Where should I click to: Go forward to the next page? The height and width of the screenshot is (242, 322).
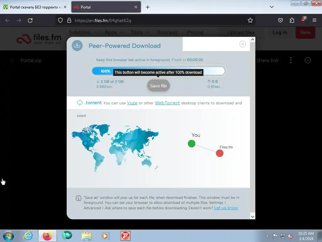(x=19, y=20)
